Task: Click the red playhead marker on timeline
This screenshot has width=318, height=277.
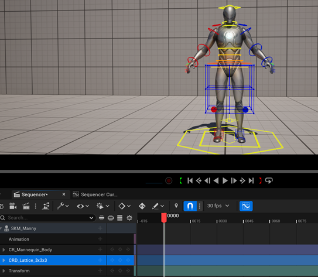Action: [164, 218]
